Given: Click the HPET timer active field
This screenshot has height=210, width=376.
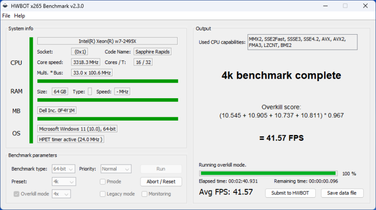Looking at the screenshot, I should click(70, 140).
